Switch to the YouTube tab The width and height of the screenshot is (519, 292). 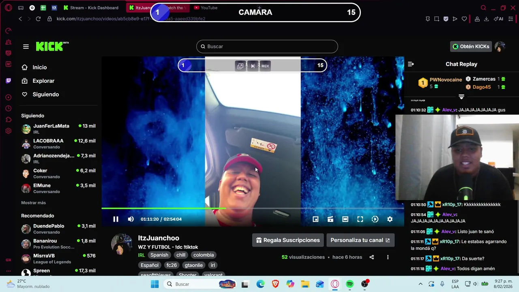pyautogui.click(x=206, y=8)
